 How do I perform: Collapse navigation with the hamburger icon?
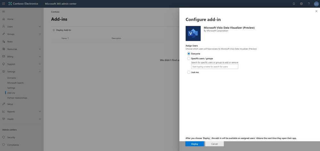[x=4, y=12]
